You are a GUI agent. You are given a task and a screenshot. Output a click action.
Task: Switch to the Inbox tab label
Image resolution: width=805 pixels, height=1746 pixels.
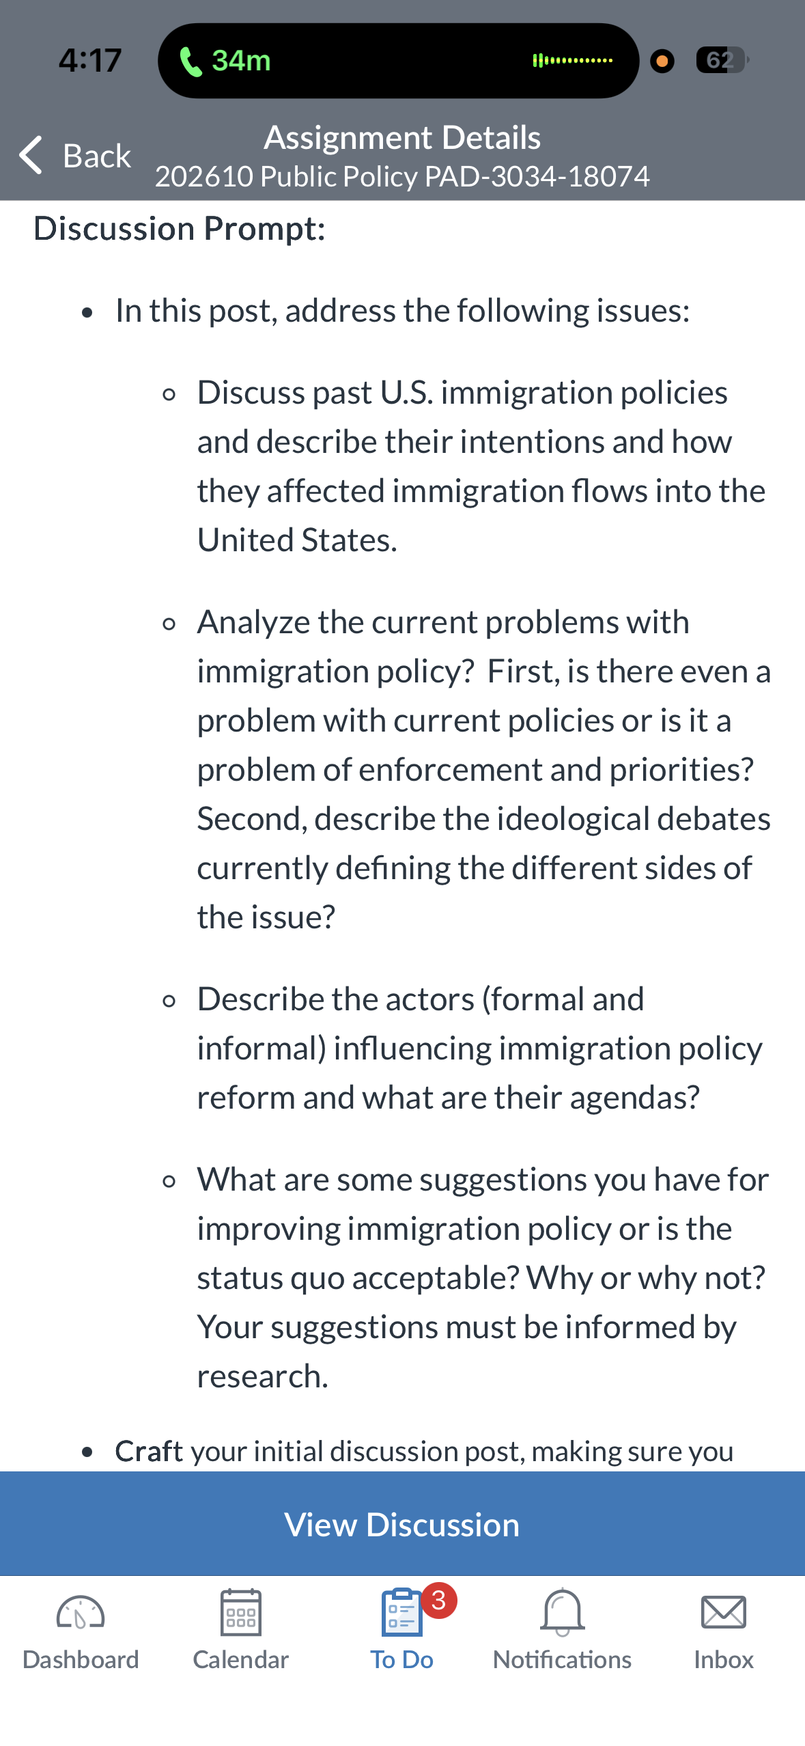(724, 1659)
